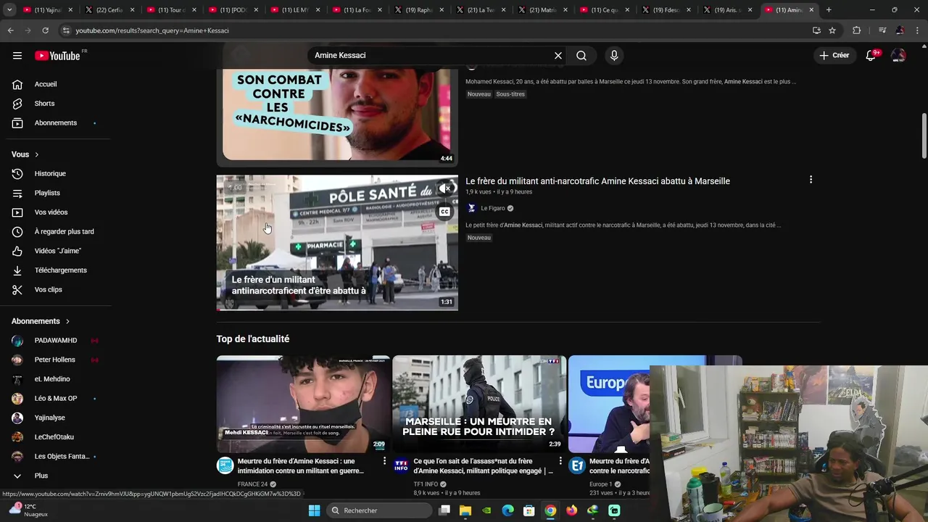Open the France 24 Mehdi Kessaci thumbnail

point(303,404)
